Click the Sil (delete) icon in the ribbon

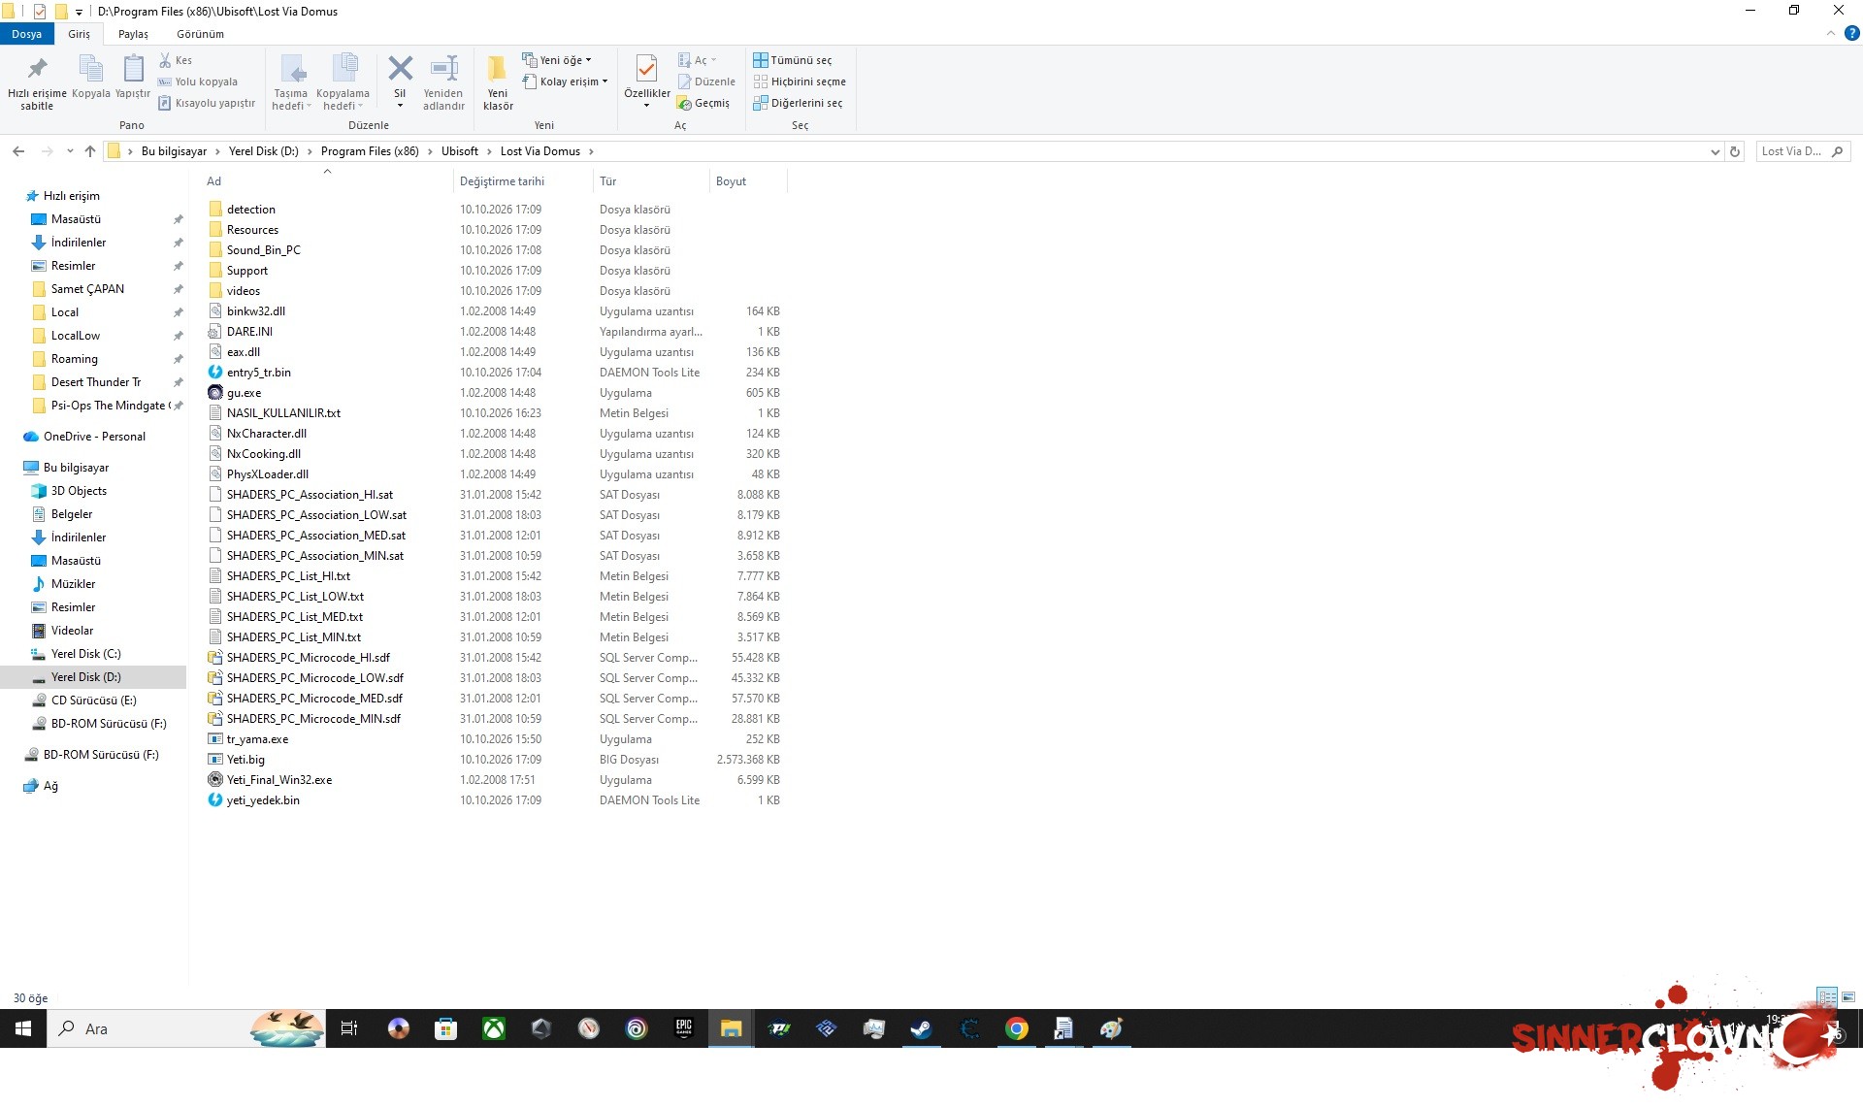[400, 69]
